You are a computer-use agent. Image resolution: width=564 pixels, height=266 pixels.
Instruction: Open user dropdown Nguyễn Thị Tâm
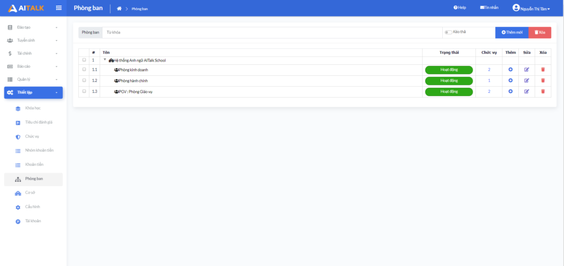[531, 8]
